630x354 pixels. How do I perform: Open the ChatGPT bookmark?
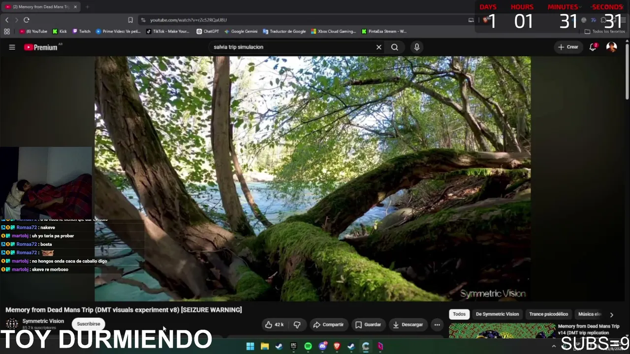(208, 31)
